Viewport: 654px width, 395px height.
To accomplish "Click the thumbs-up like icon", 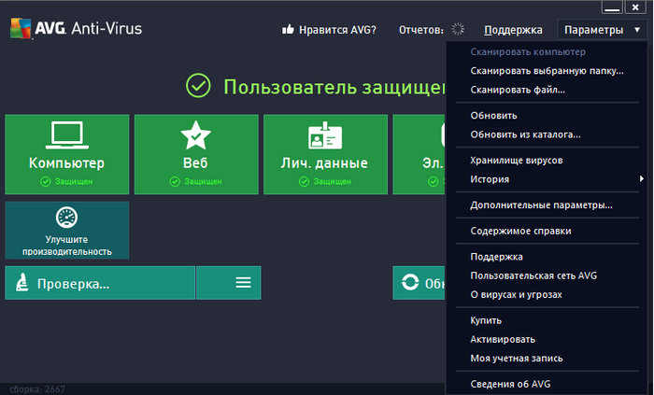I will click(x=288, y=29).
